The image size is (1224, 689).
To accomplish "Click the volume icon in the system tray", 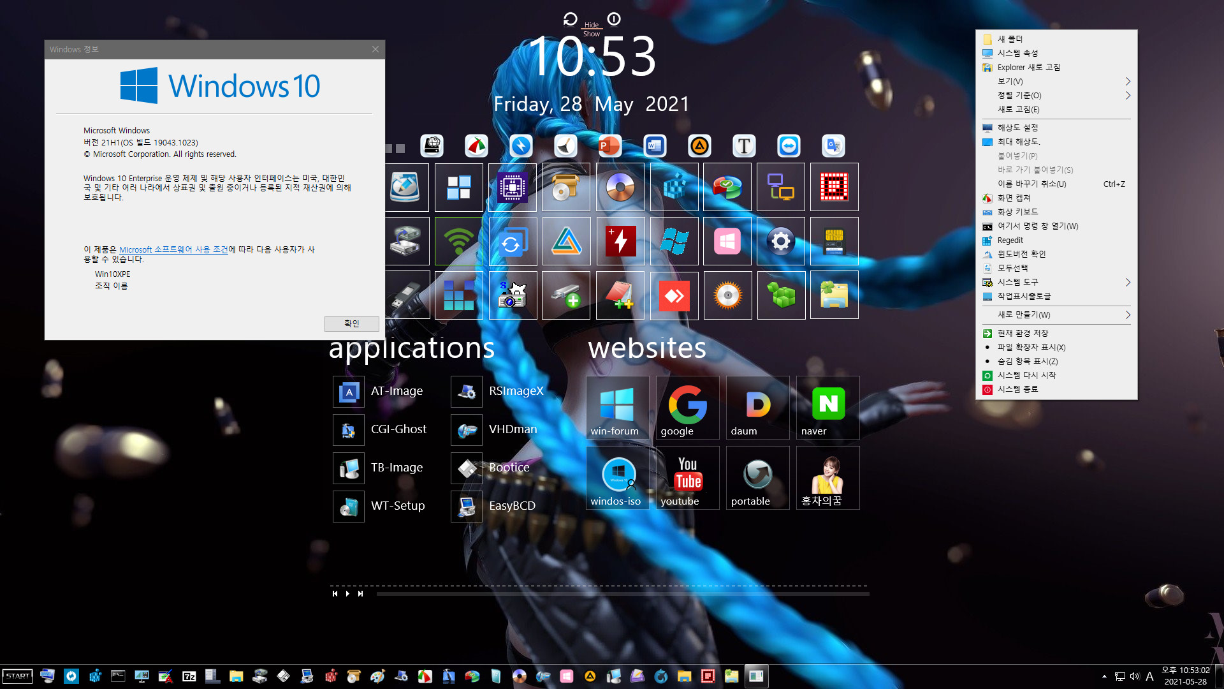I will click(1135, 676).
